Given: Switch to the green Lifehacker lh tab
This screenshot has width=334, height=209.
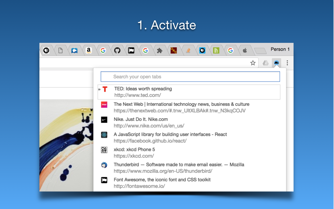Looking at the screenshot, I should coord(216,50).
